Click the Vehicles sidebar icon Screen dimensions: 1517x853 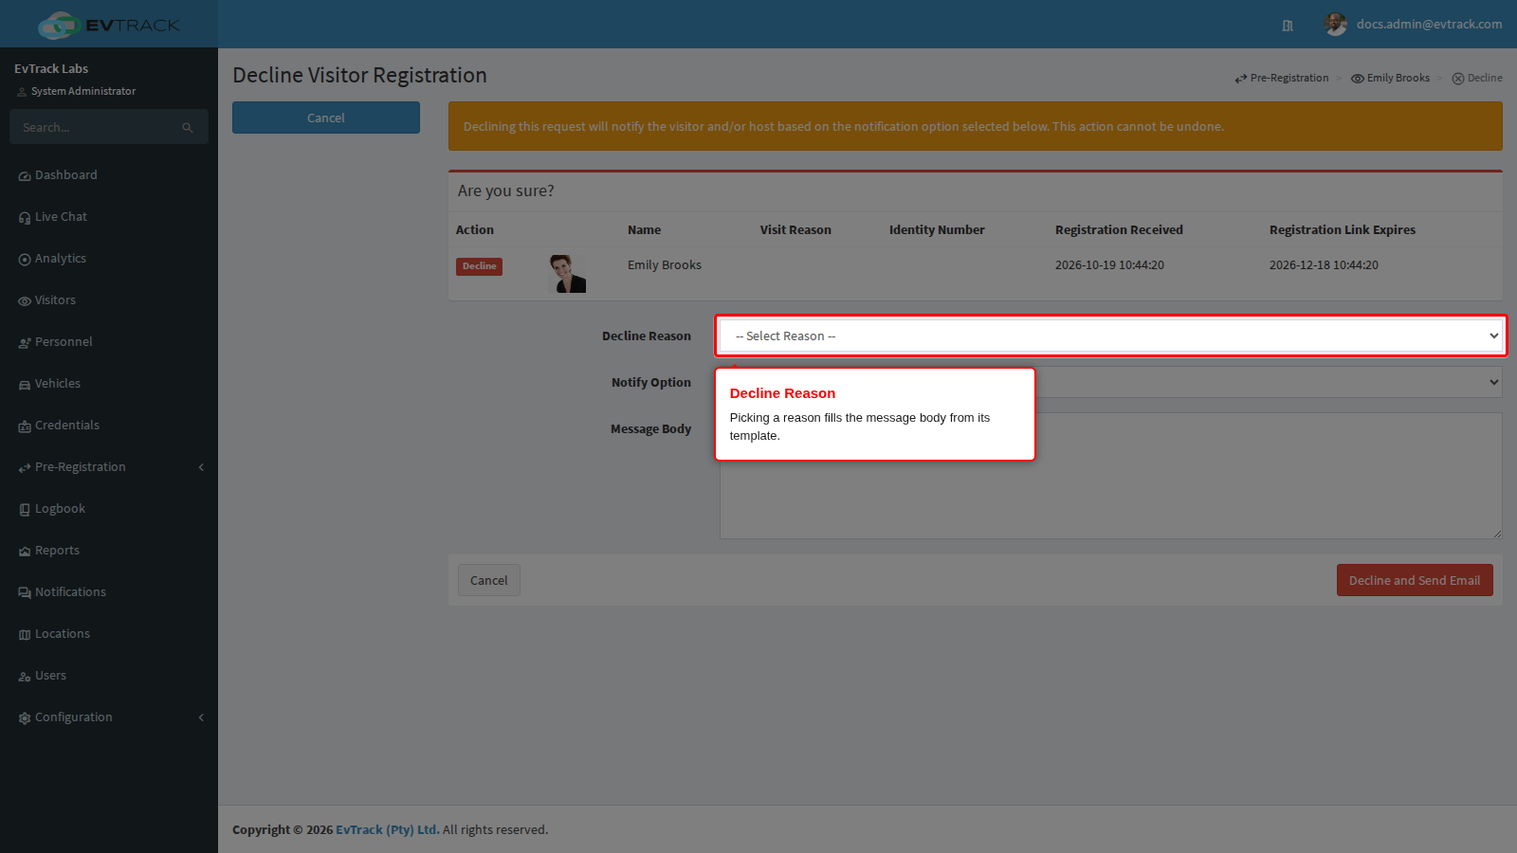coord(25,385)
